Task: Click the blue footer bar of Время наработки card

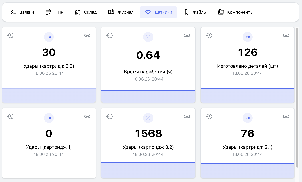Action: point(148,96)
